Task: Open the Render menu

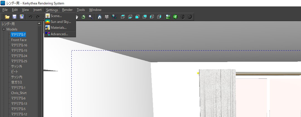Action: click(x=67, y=10)
